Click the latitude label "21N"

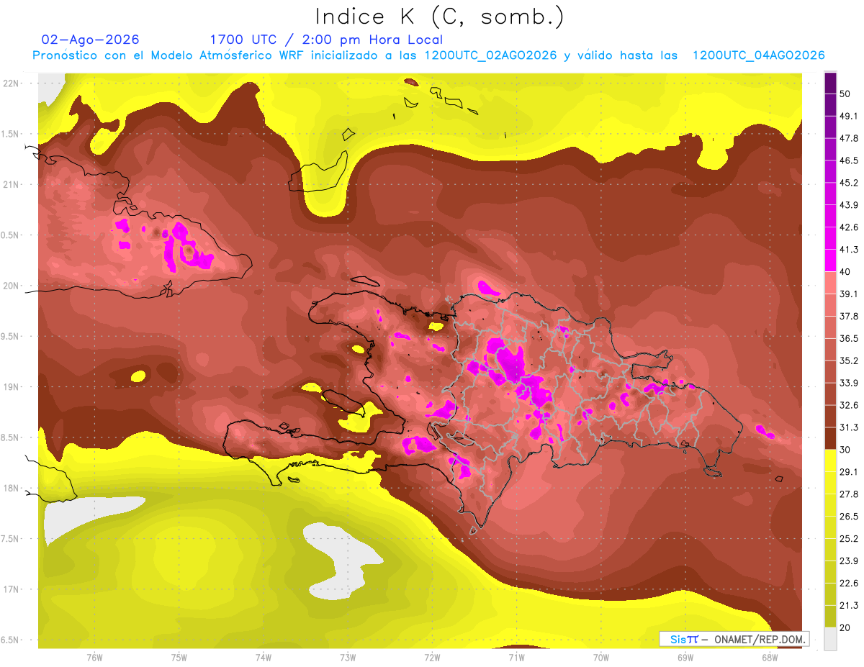point(11,185)
